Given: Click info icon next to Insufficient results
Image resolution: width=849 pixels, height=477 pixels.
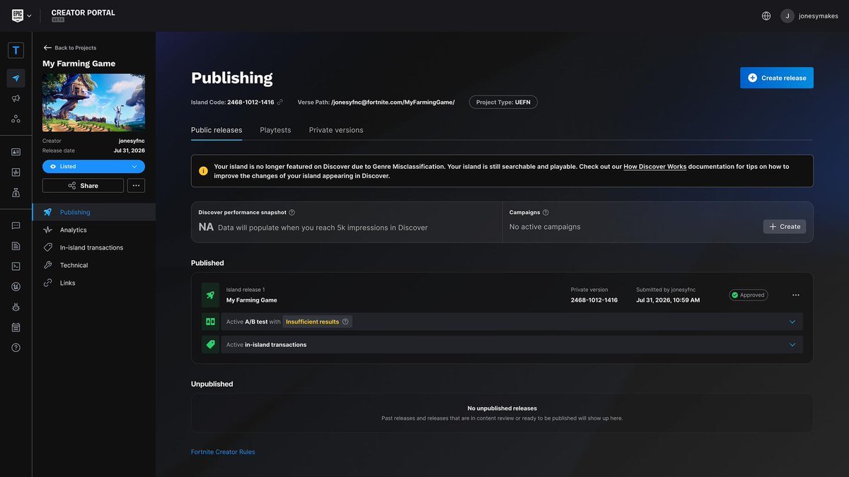Looking at the screenshot, I should coord(345,322).
